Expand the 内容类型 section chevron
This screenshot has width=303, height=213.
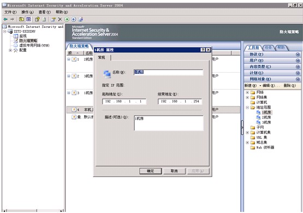click(x=298, y=67)
